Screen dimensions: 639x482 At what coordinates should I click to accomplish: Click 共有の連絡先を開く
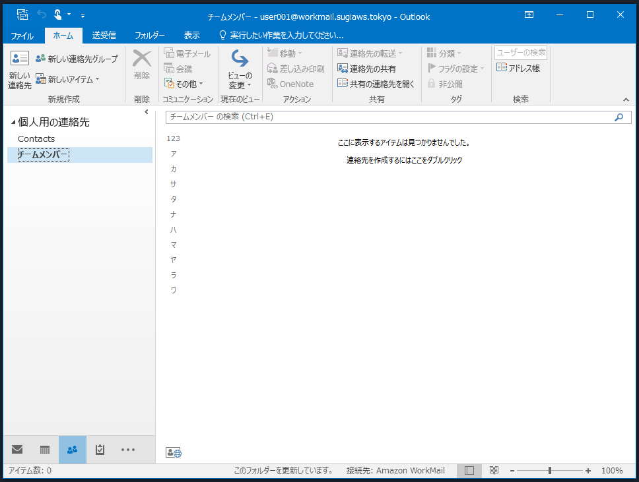[376, 84]
